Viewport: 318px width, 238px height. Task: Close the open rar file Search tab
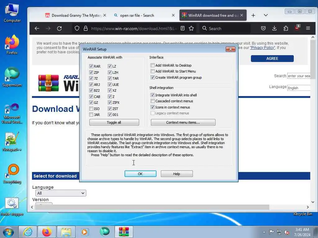tap(173, 15)
